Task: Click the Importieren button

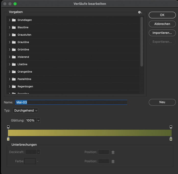Action: pyautogui.click(x=162, y=33)
